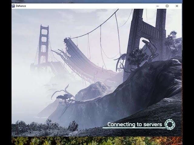Click the 'Defiance' window title text
194x145 pixels.
(x=21, y=6)
